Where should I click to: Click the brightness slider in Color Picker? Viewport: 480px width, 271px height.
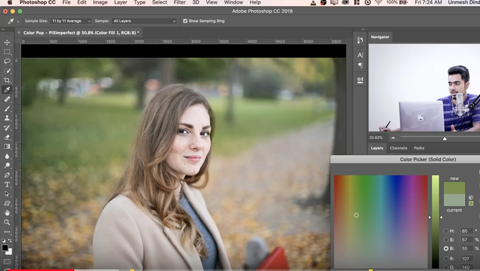click(435, 222)
